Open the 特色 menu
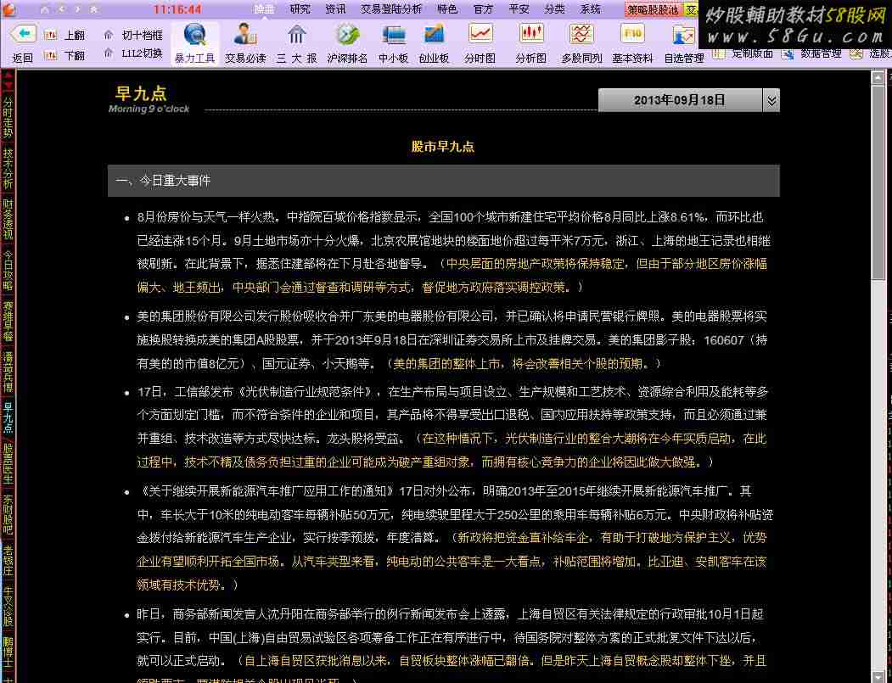This screenshot has width=892, height=683. pyautogui.click(x=447, y=8)
